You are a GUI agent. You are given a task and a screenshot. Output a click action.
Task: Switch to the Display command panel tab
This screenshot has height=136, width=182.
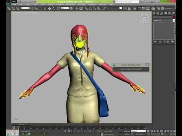(169, 13)
